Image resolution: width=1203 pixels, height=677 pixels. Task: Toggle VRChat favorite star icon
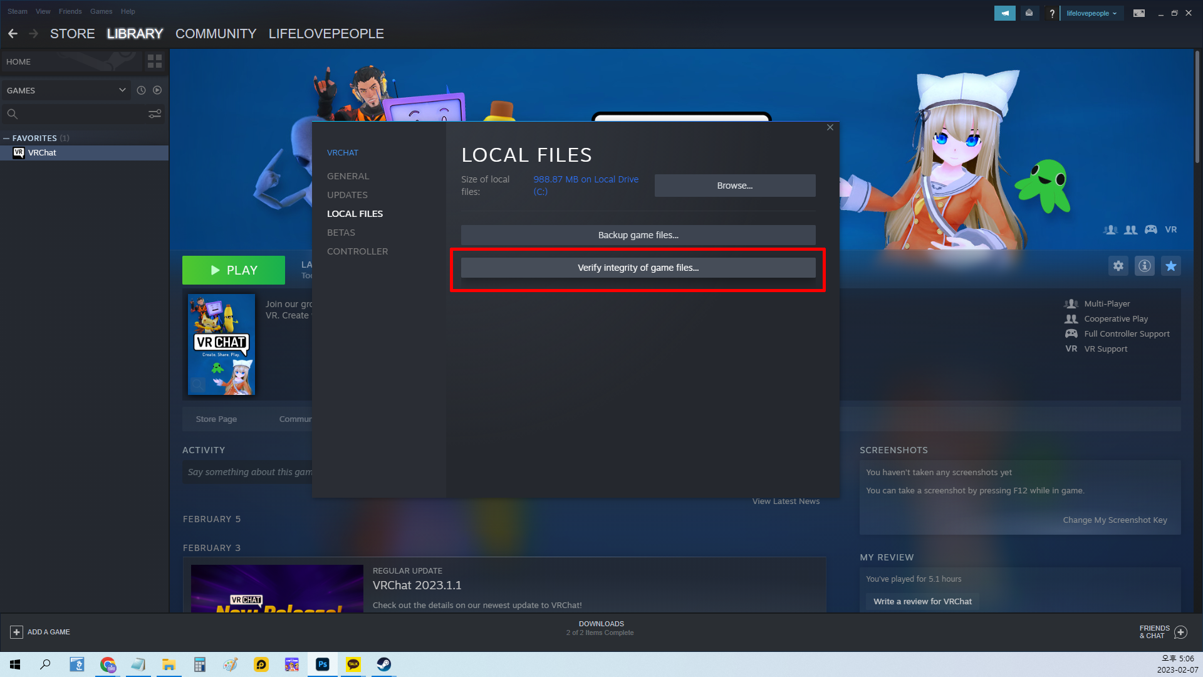(x=1171, y=266)
